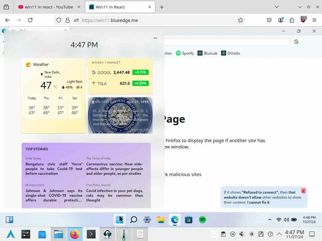Open site permissions icon in URL bar

coord(76,20)
